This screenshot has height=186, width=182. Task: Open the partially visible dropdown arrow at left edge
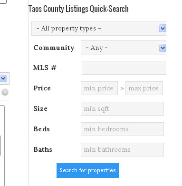pos(3,78)
